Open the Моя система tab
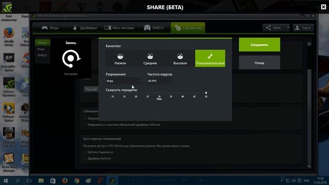This screenshot has height=185, width=329. pos(119,28)
